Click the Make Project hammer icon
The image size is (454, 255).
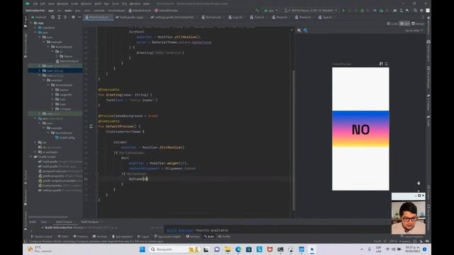pos(257,11)
